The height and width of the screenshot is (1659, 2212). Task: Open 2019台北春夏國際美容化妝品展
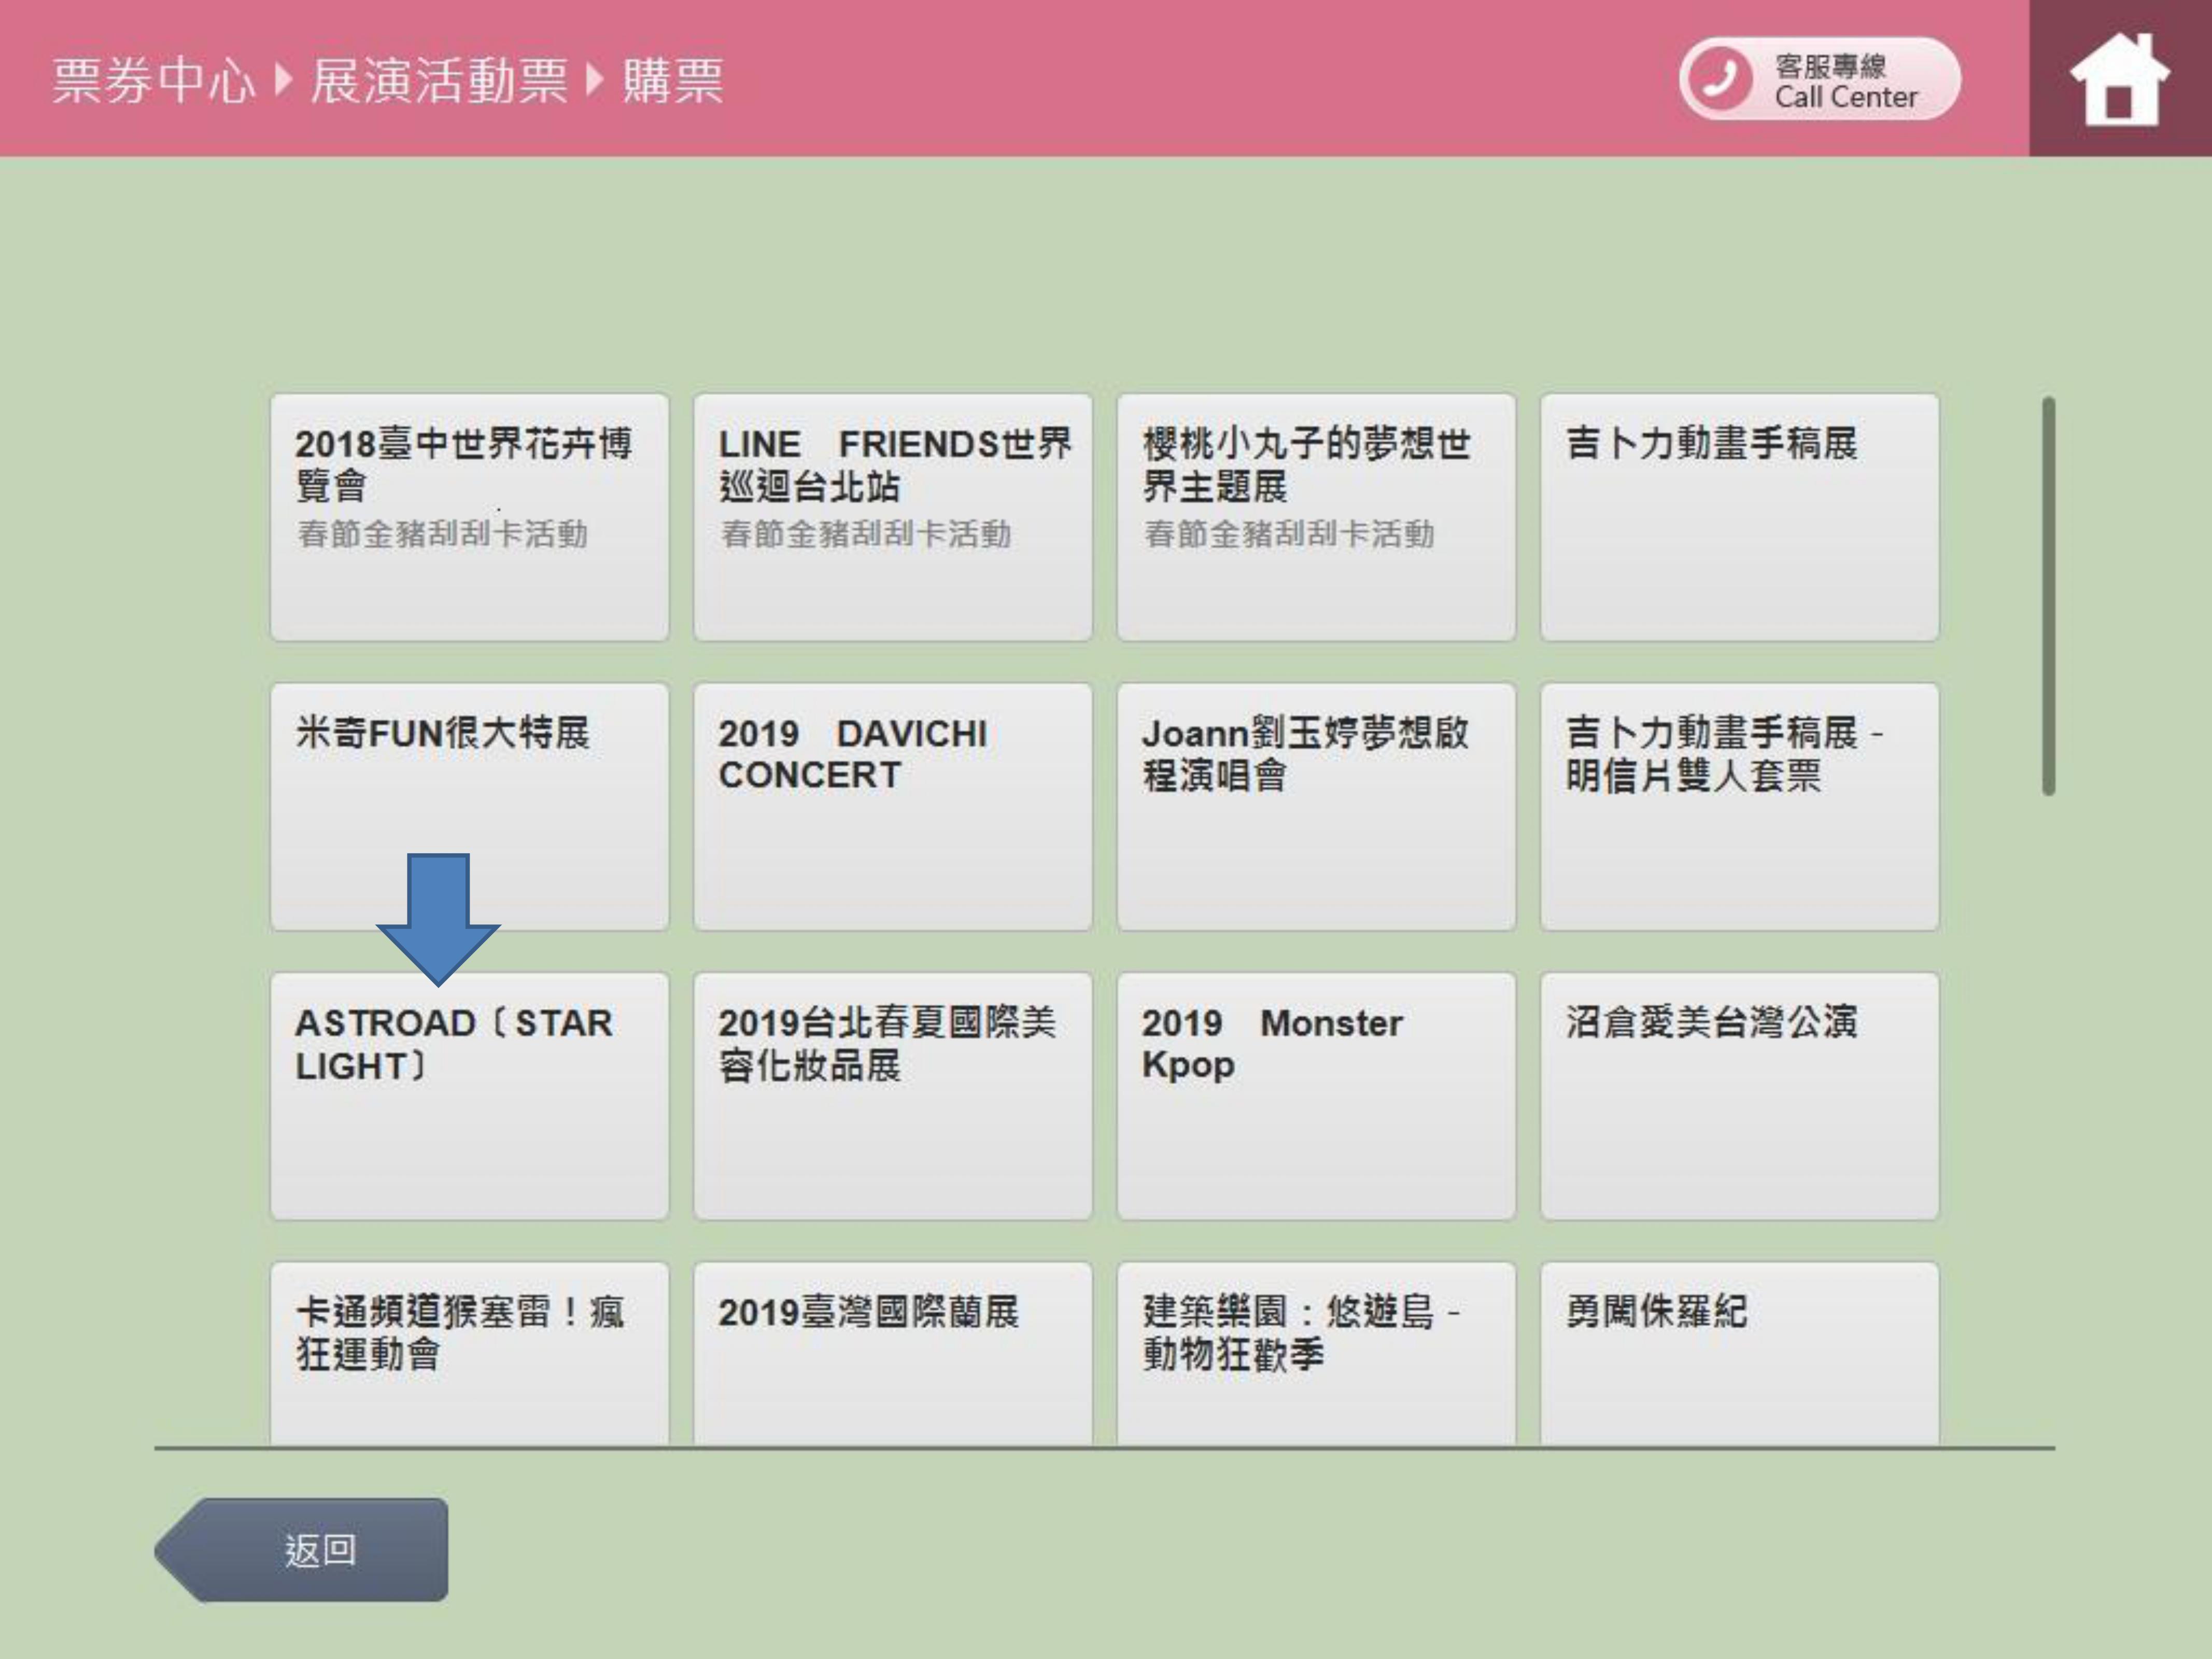[893, 1096]
